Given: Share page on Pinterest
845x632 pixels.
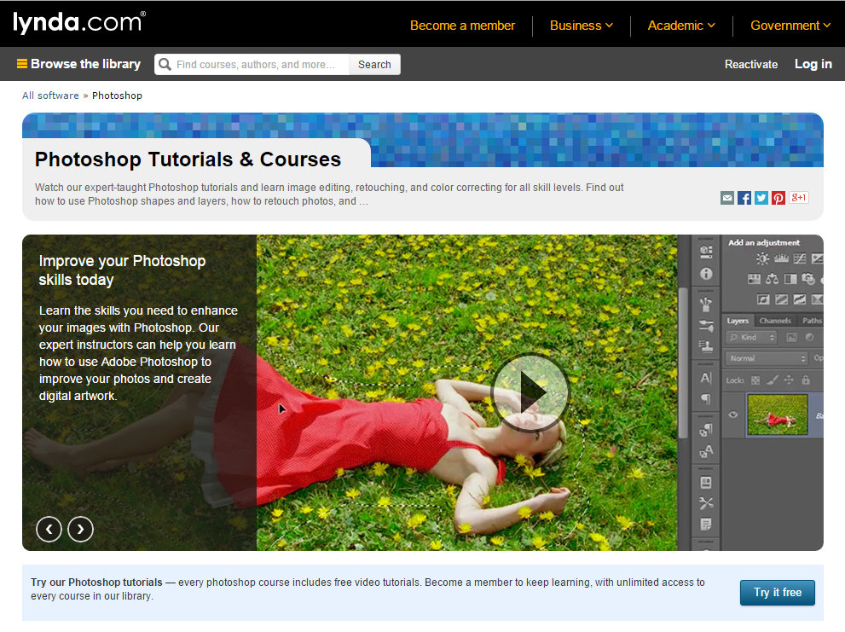Looking at the screenshot, I should pos(778,198).
